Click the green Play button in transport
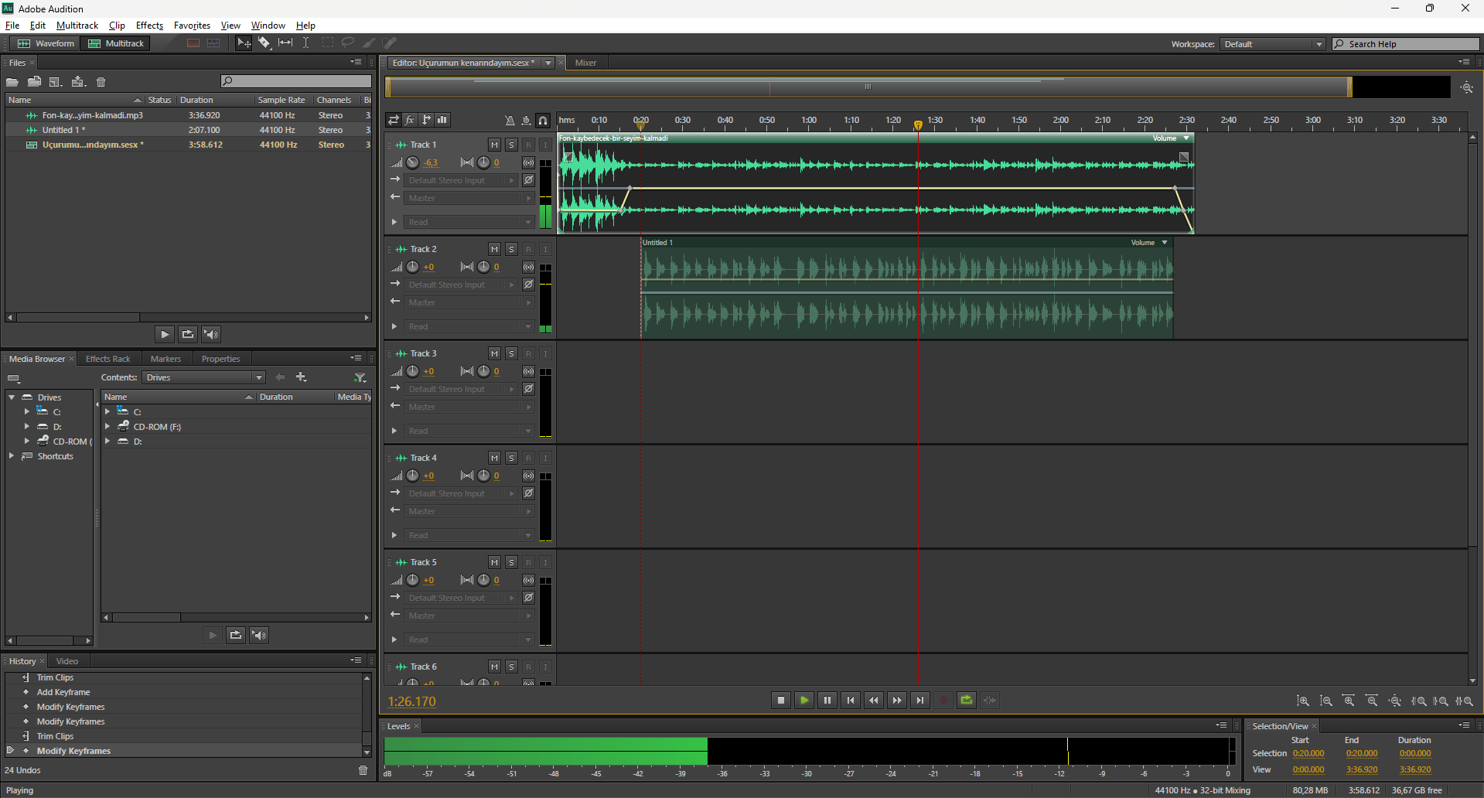 point(804,701)
